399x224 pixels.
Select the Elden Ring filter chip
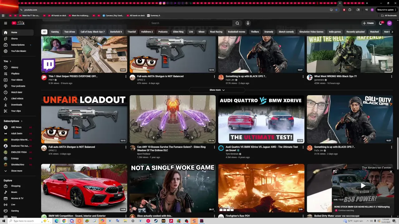pyautogui.click(x=178, y=32)
